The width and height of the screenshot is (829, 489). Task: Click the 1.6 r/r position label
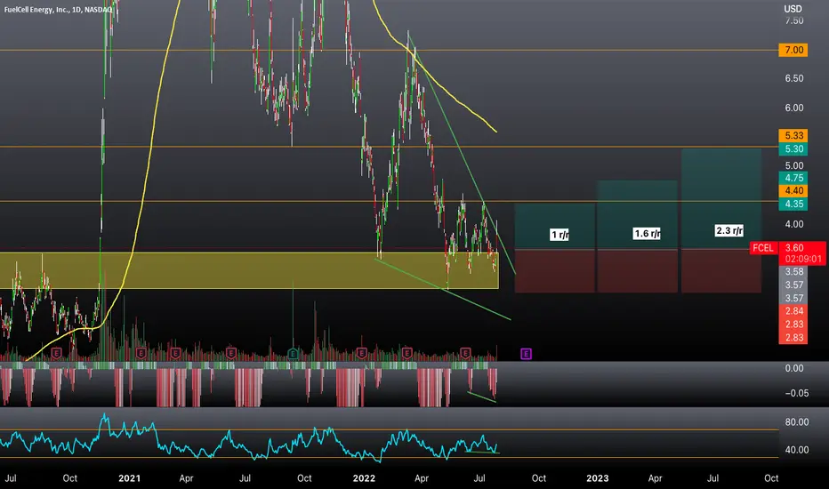(x=648, y=234)
